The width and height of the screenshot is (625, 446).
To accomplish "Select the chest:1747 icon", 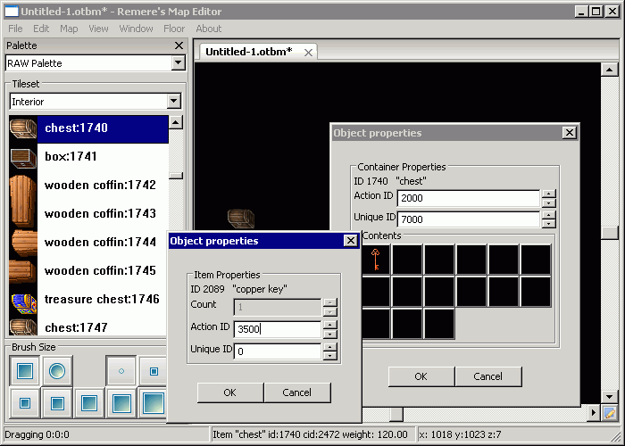I will pyautogui.click(x=23, y=327).
